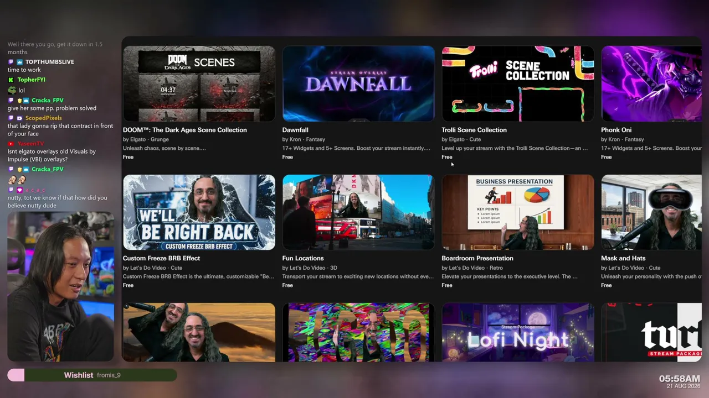Open the "We'll Be Right Back" freeze thumbnail
Viewport: 709px width, 398px height.
point(199,212)
